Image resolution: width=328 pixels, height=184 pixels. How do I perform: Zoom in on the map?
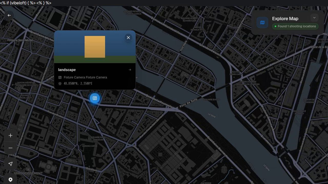11,136
